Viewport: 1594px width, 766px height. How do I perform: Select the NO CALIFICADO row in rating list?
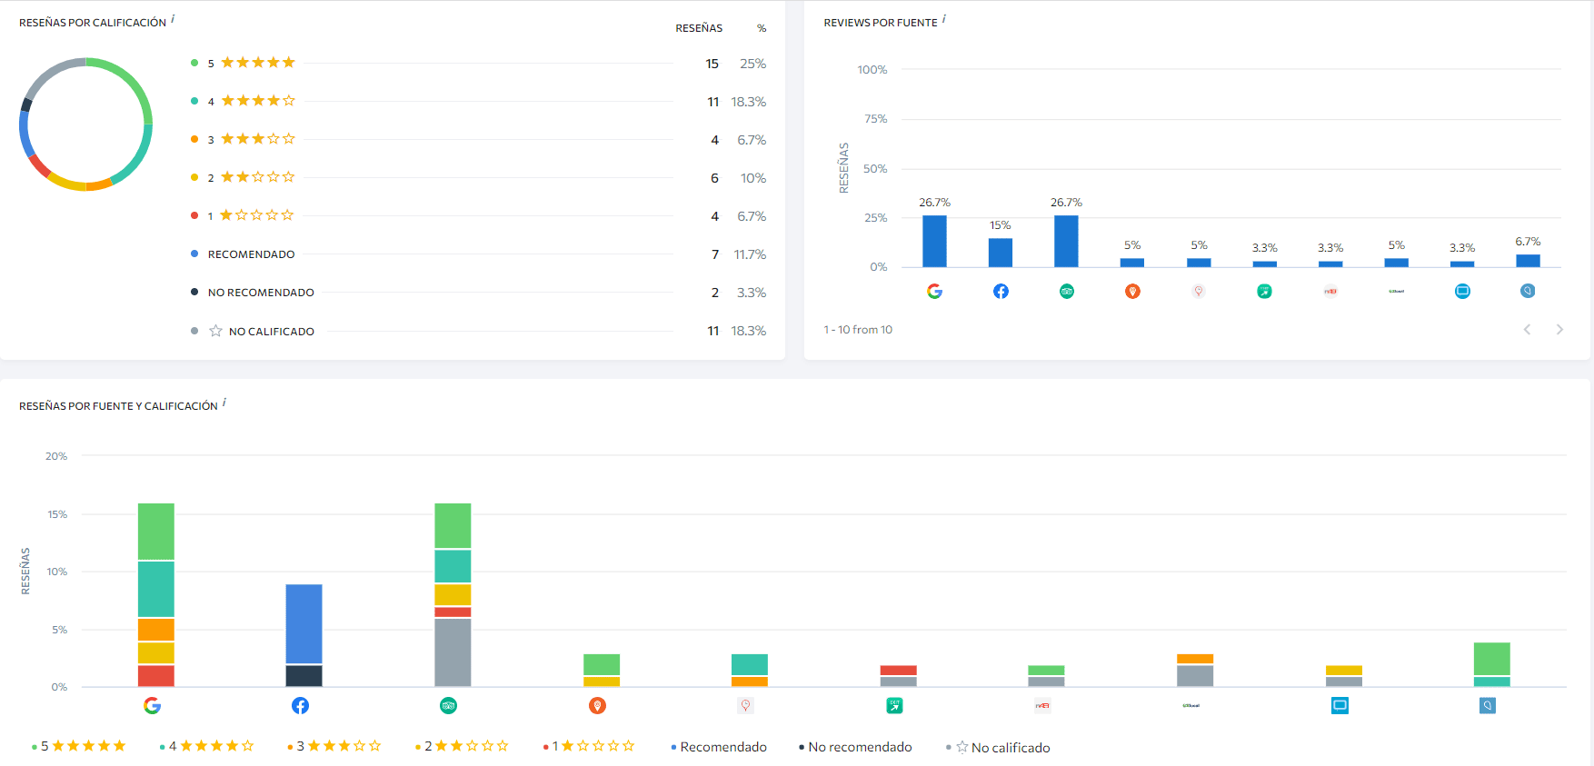(x=478, y=331)
